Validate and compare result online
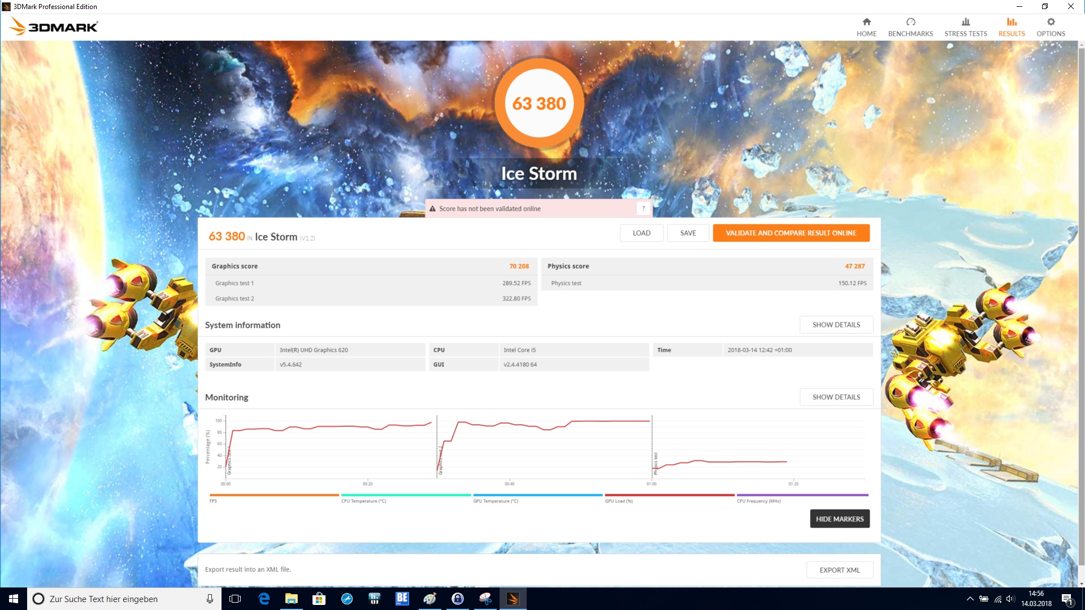Image resolution: width=1085 pixels, height=610 pixels. [791, 233]
